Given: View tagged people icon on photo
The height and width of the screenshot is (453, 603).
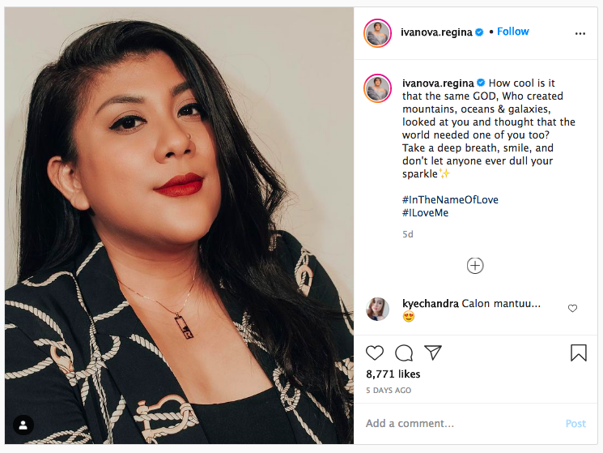Looking at the screenshot, I should coord(23,425).
